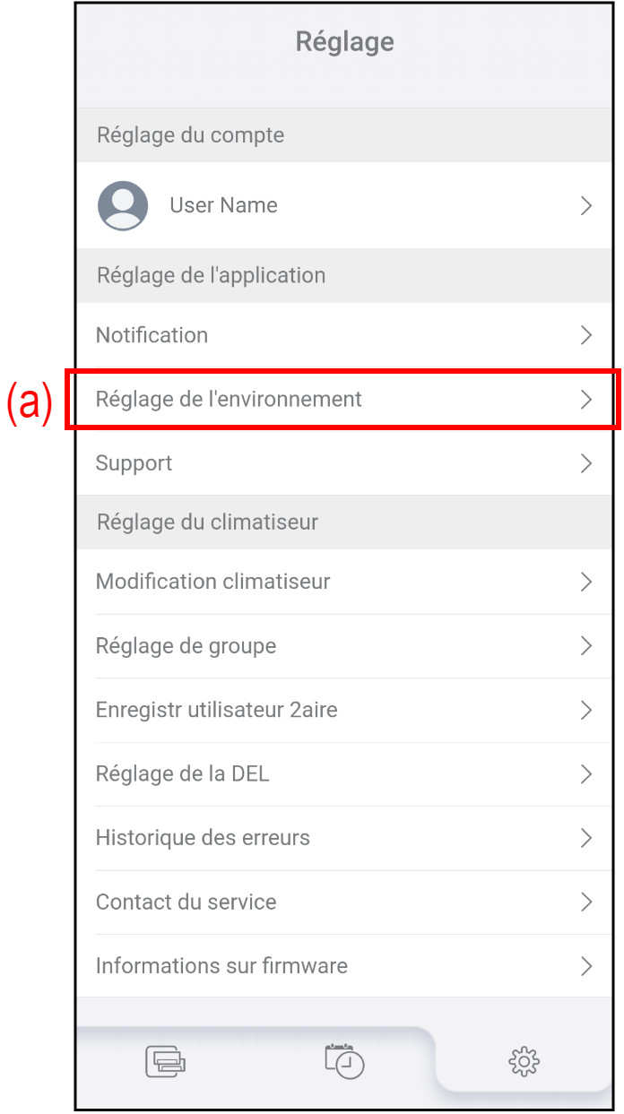Open Réglage de la DEL item
Screen dimensions: 624x1114
(x=183, y=774)
